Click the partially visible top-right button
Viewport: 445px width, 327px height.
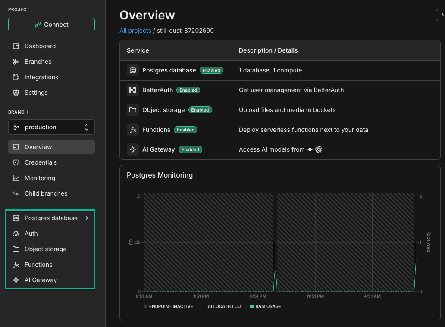440,15
